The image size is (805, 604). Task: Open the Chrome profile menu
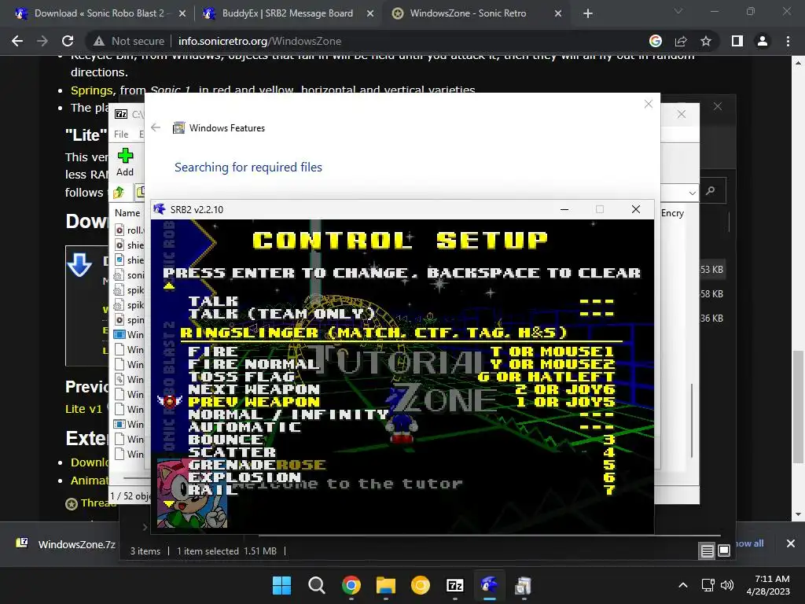pyautogui.click(x=763, y=41)
